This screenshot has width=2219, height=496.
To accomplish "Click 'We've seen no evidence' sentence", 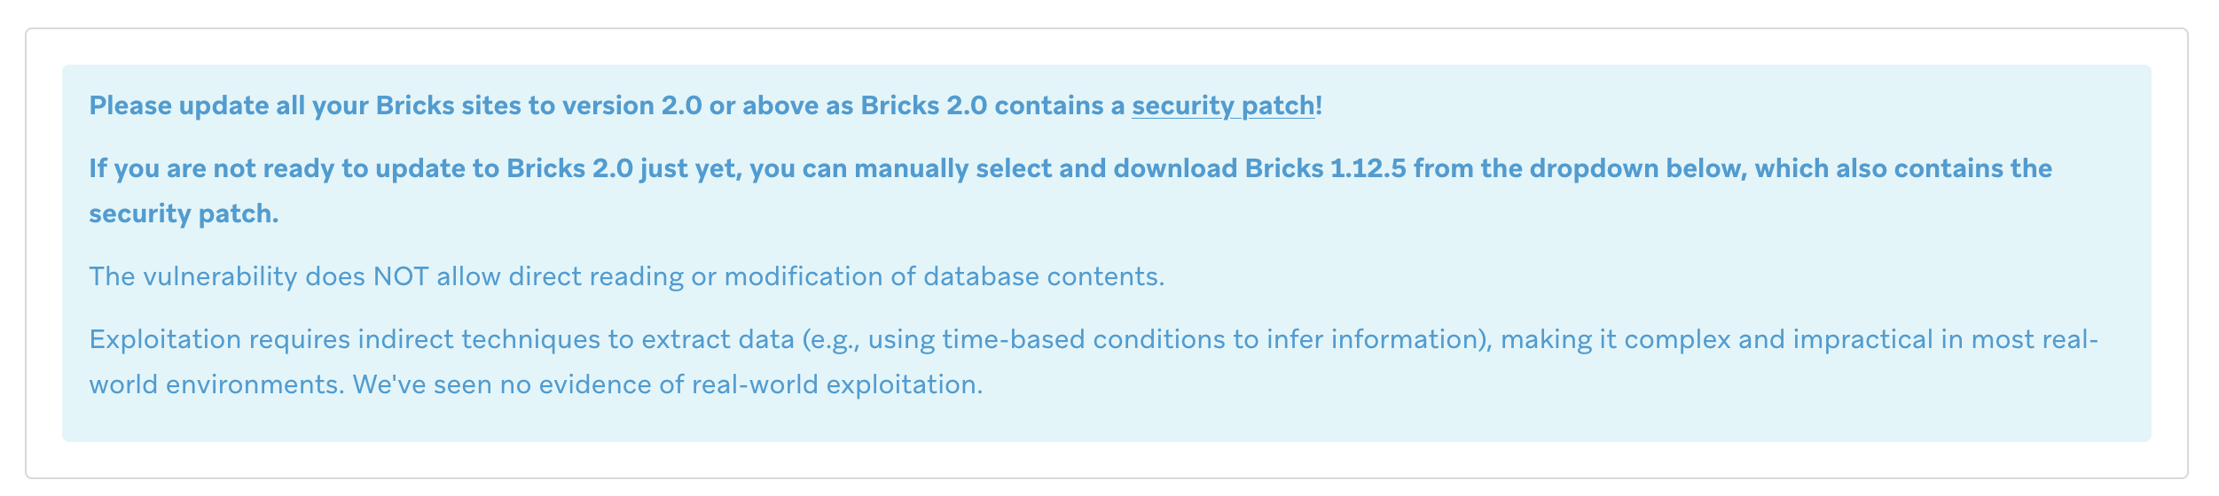I will [x=668, y=384].
